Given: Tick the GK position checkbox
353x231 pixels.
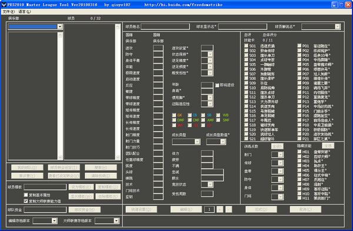Looking at the screenshot, I should [174, 115].
